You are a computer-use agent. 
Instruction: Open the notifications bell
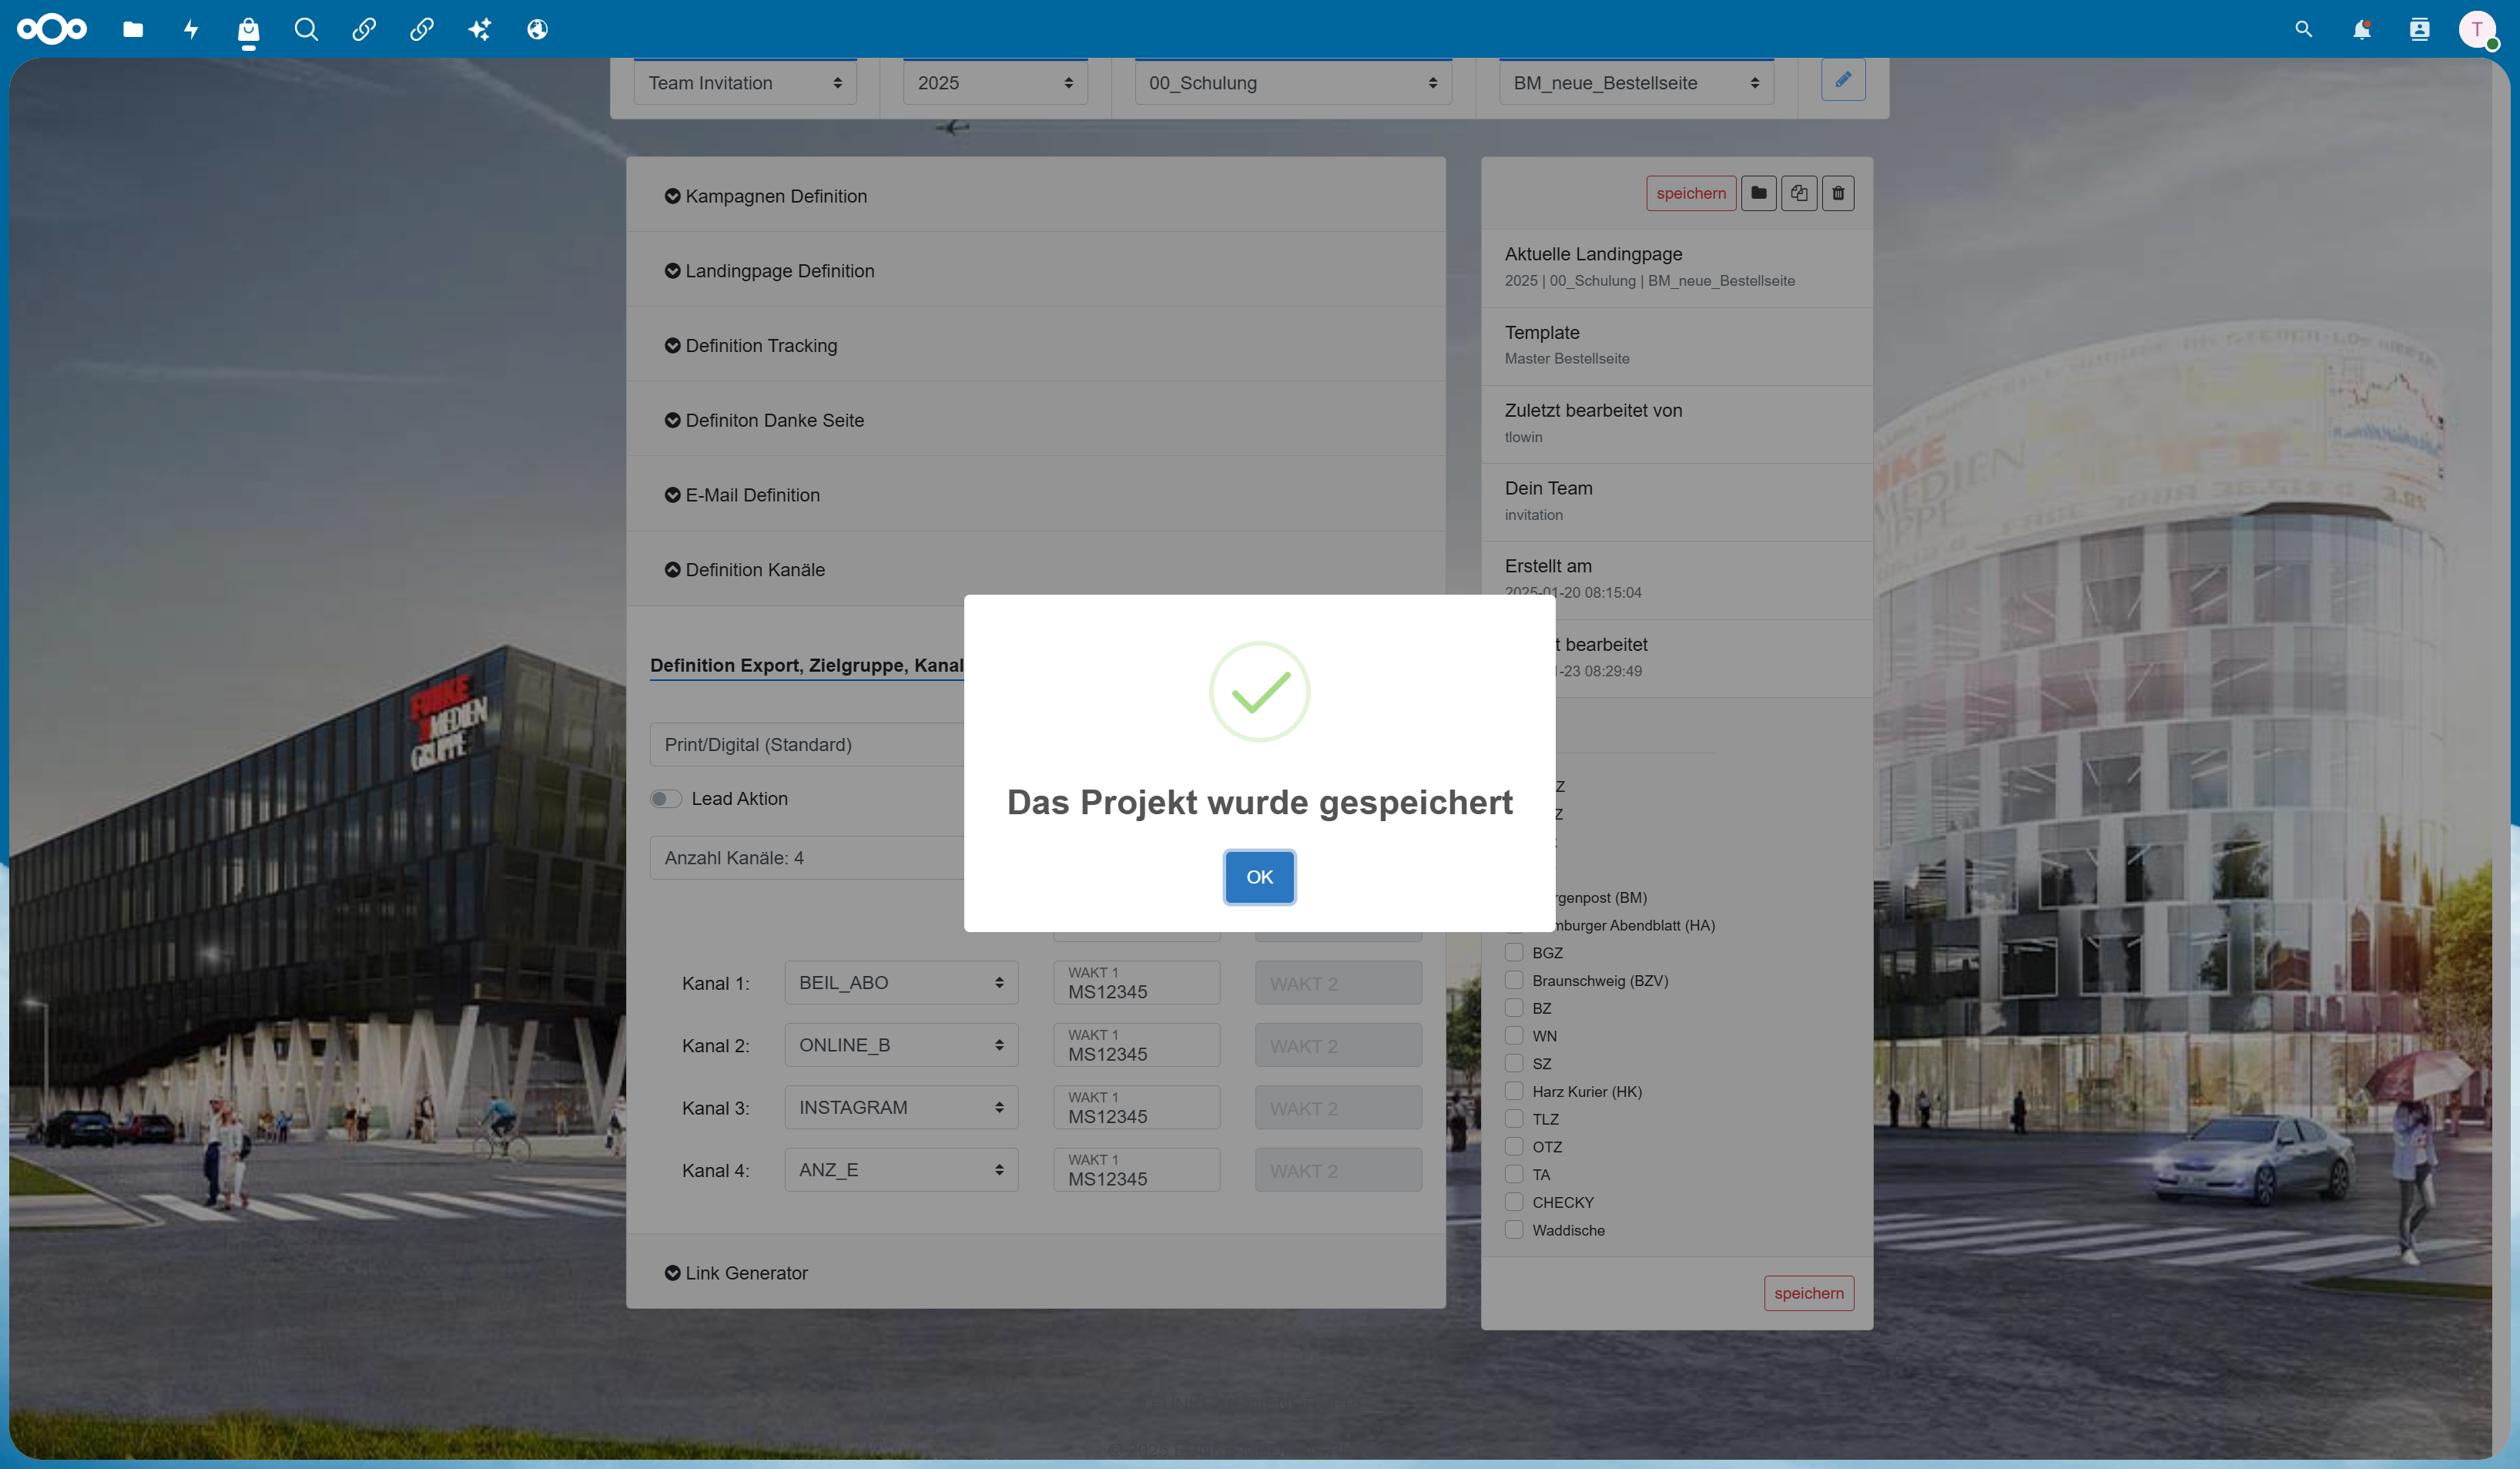coord(2361,29)
